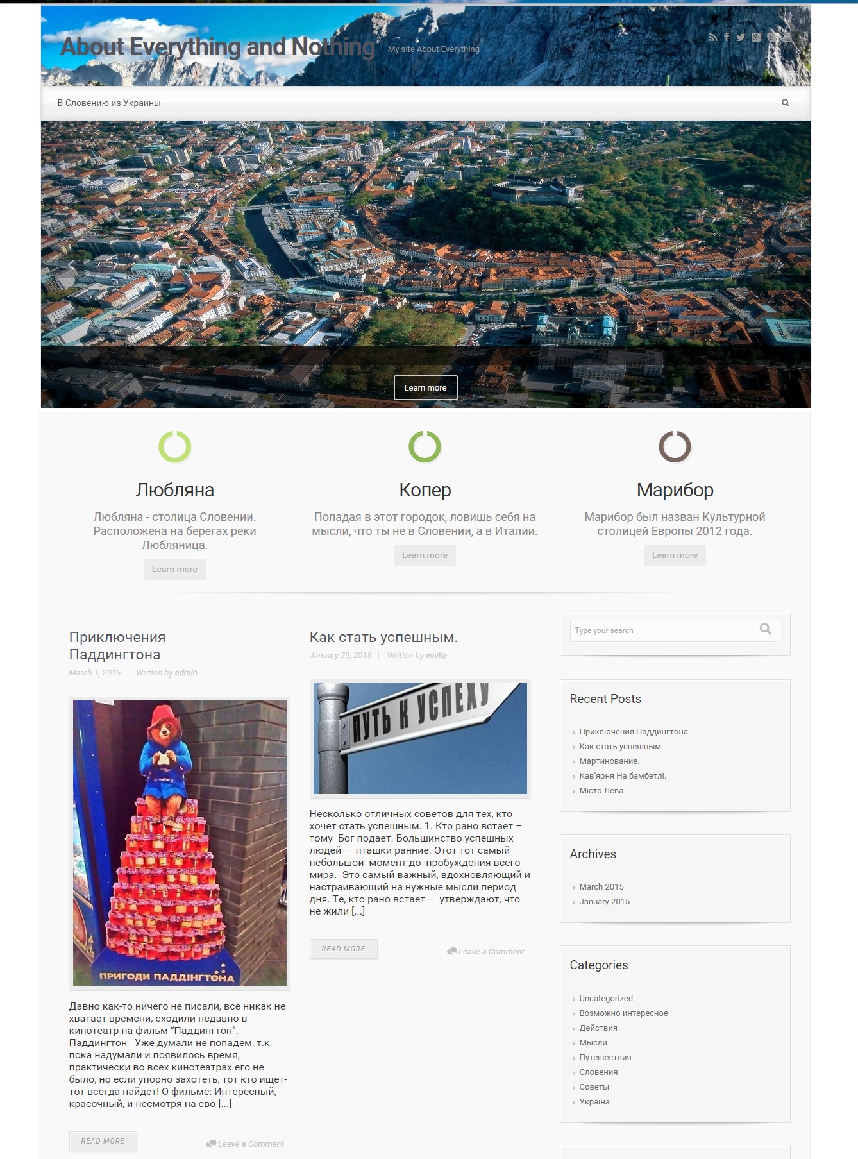Click the search icon in navigation bar

tap(786, 103)
